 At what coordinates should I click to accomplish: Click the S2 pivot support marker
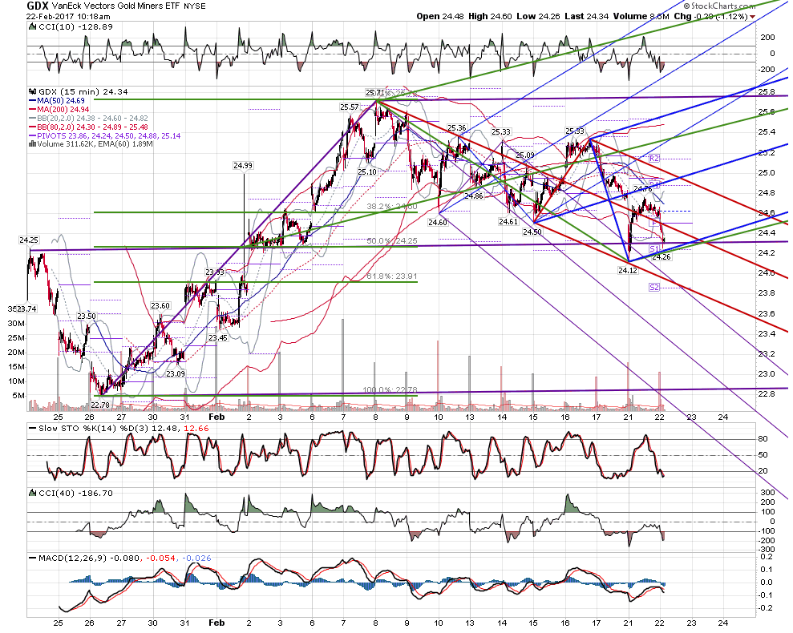tap(654, 287)
